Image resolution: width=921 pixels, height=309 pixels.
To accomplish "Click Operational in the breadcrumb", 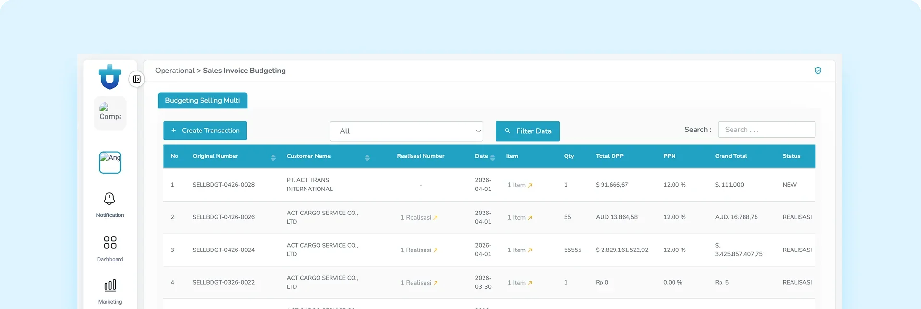I will [175, 71].
